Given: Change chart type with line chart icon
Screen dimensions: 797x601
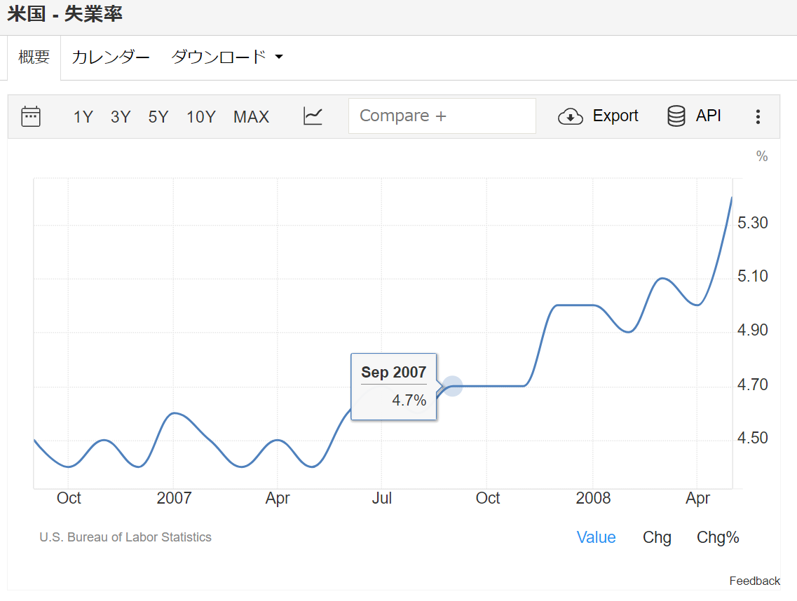Looking at the screenshot, I should (313, 116).
